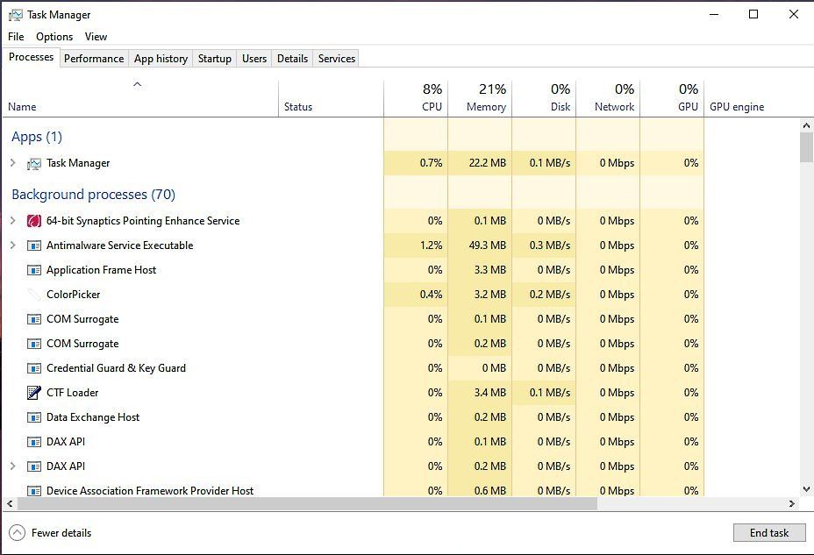The height and width of the screenshot is (555, 814).
Task: Expand the Task Manager app entry
Action: tap(12, 163)
